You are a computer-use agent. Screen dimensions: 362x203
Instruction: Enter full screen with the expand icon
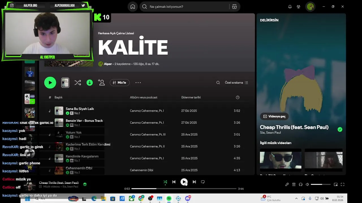tap(342, 184)
